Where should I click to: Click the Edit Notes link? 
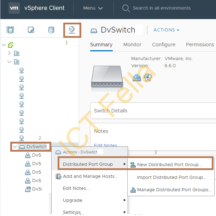coord(105,145)
